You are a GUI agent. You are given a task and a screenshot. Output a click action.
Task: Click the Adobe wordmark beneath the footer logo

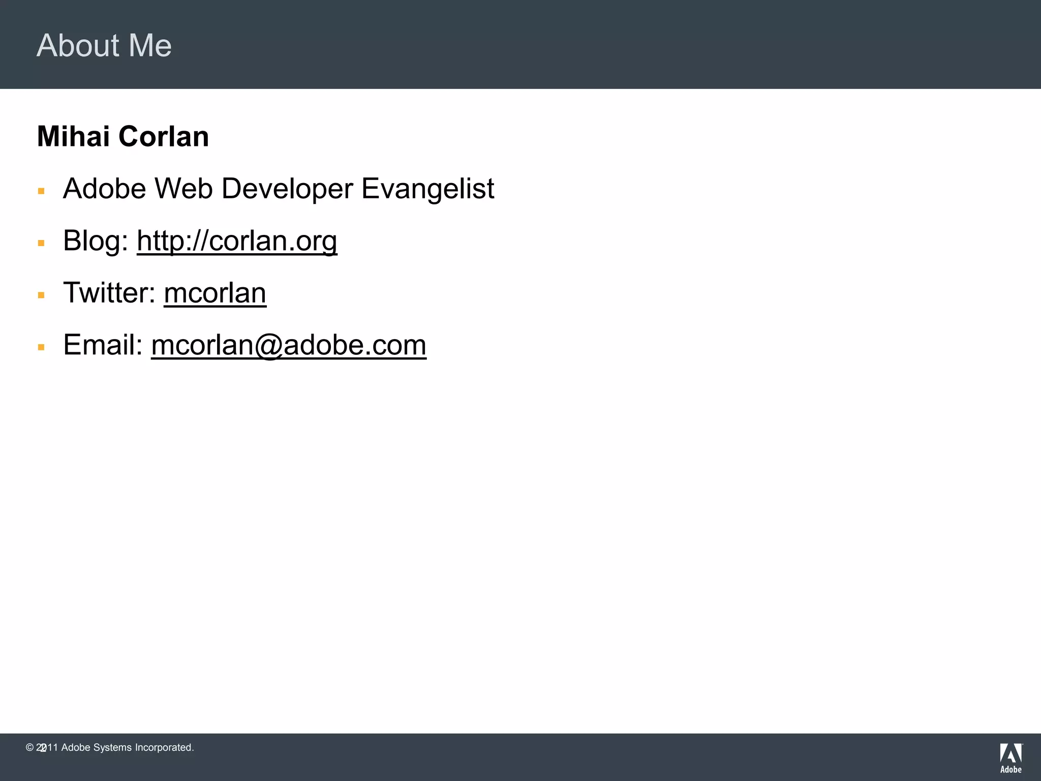pyautogui.click(x=1011, y=770)
